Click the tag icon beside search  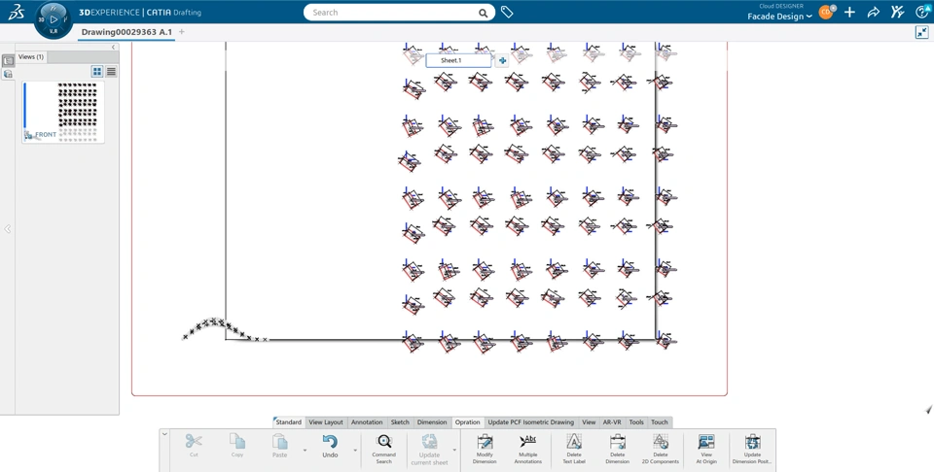click(507, 12)
